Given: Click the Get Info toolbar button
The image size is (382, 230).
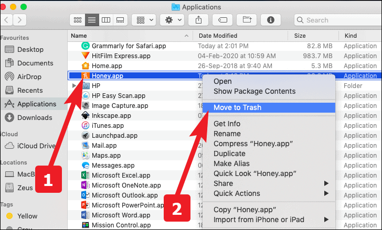Looking at the screenshot, I should [271, 20].
